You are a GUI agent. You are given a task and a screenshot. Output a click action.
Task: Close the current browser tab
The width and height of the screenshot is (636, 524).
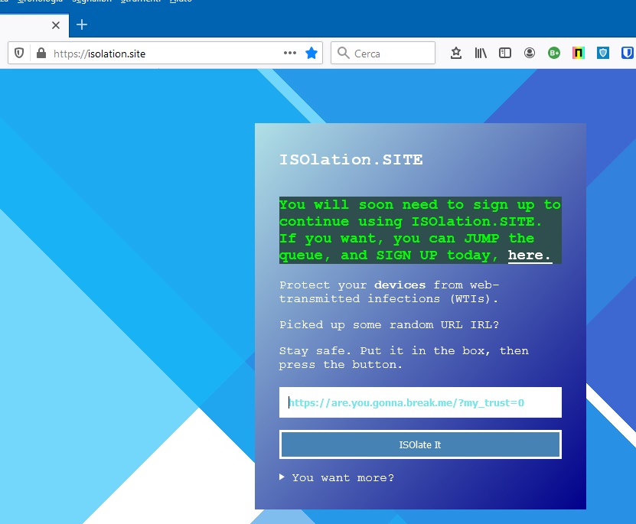(x=56, y=25)
